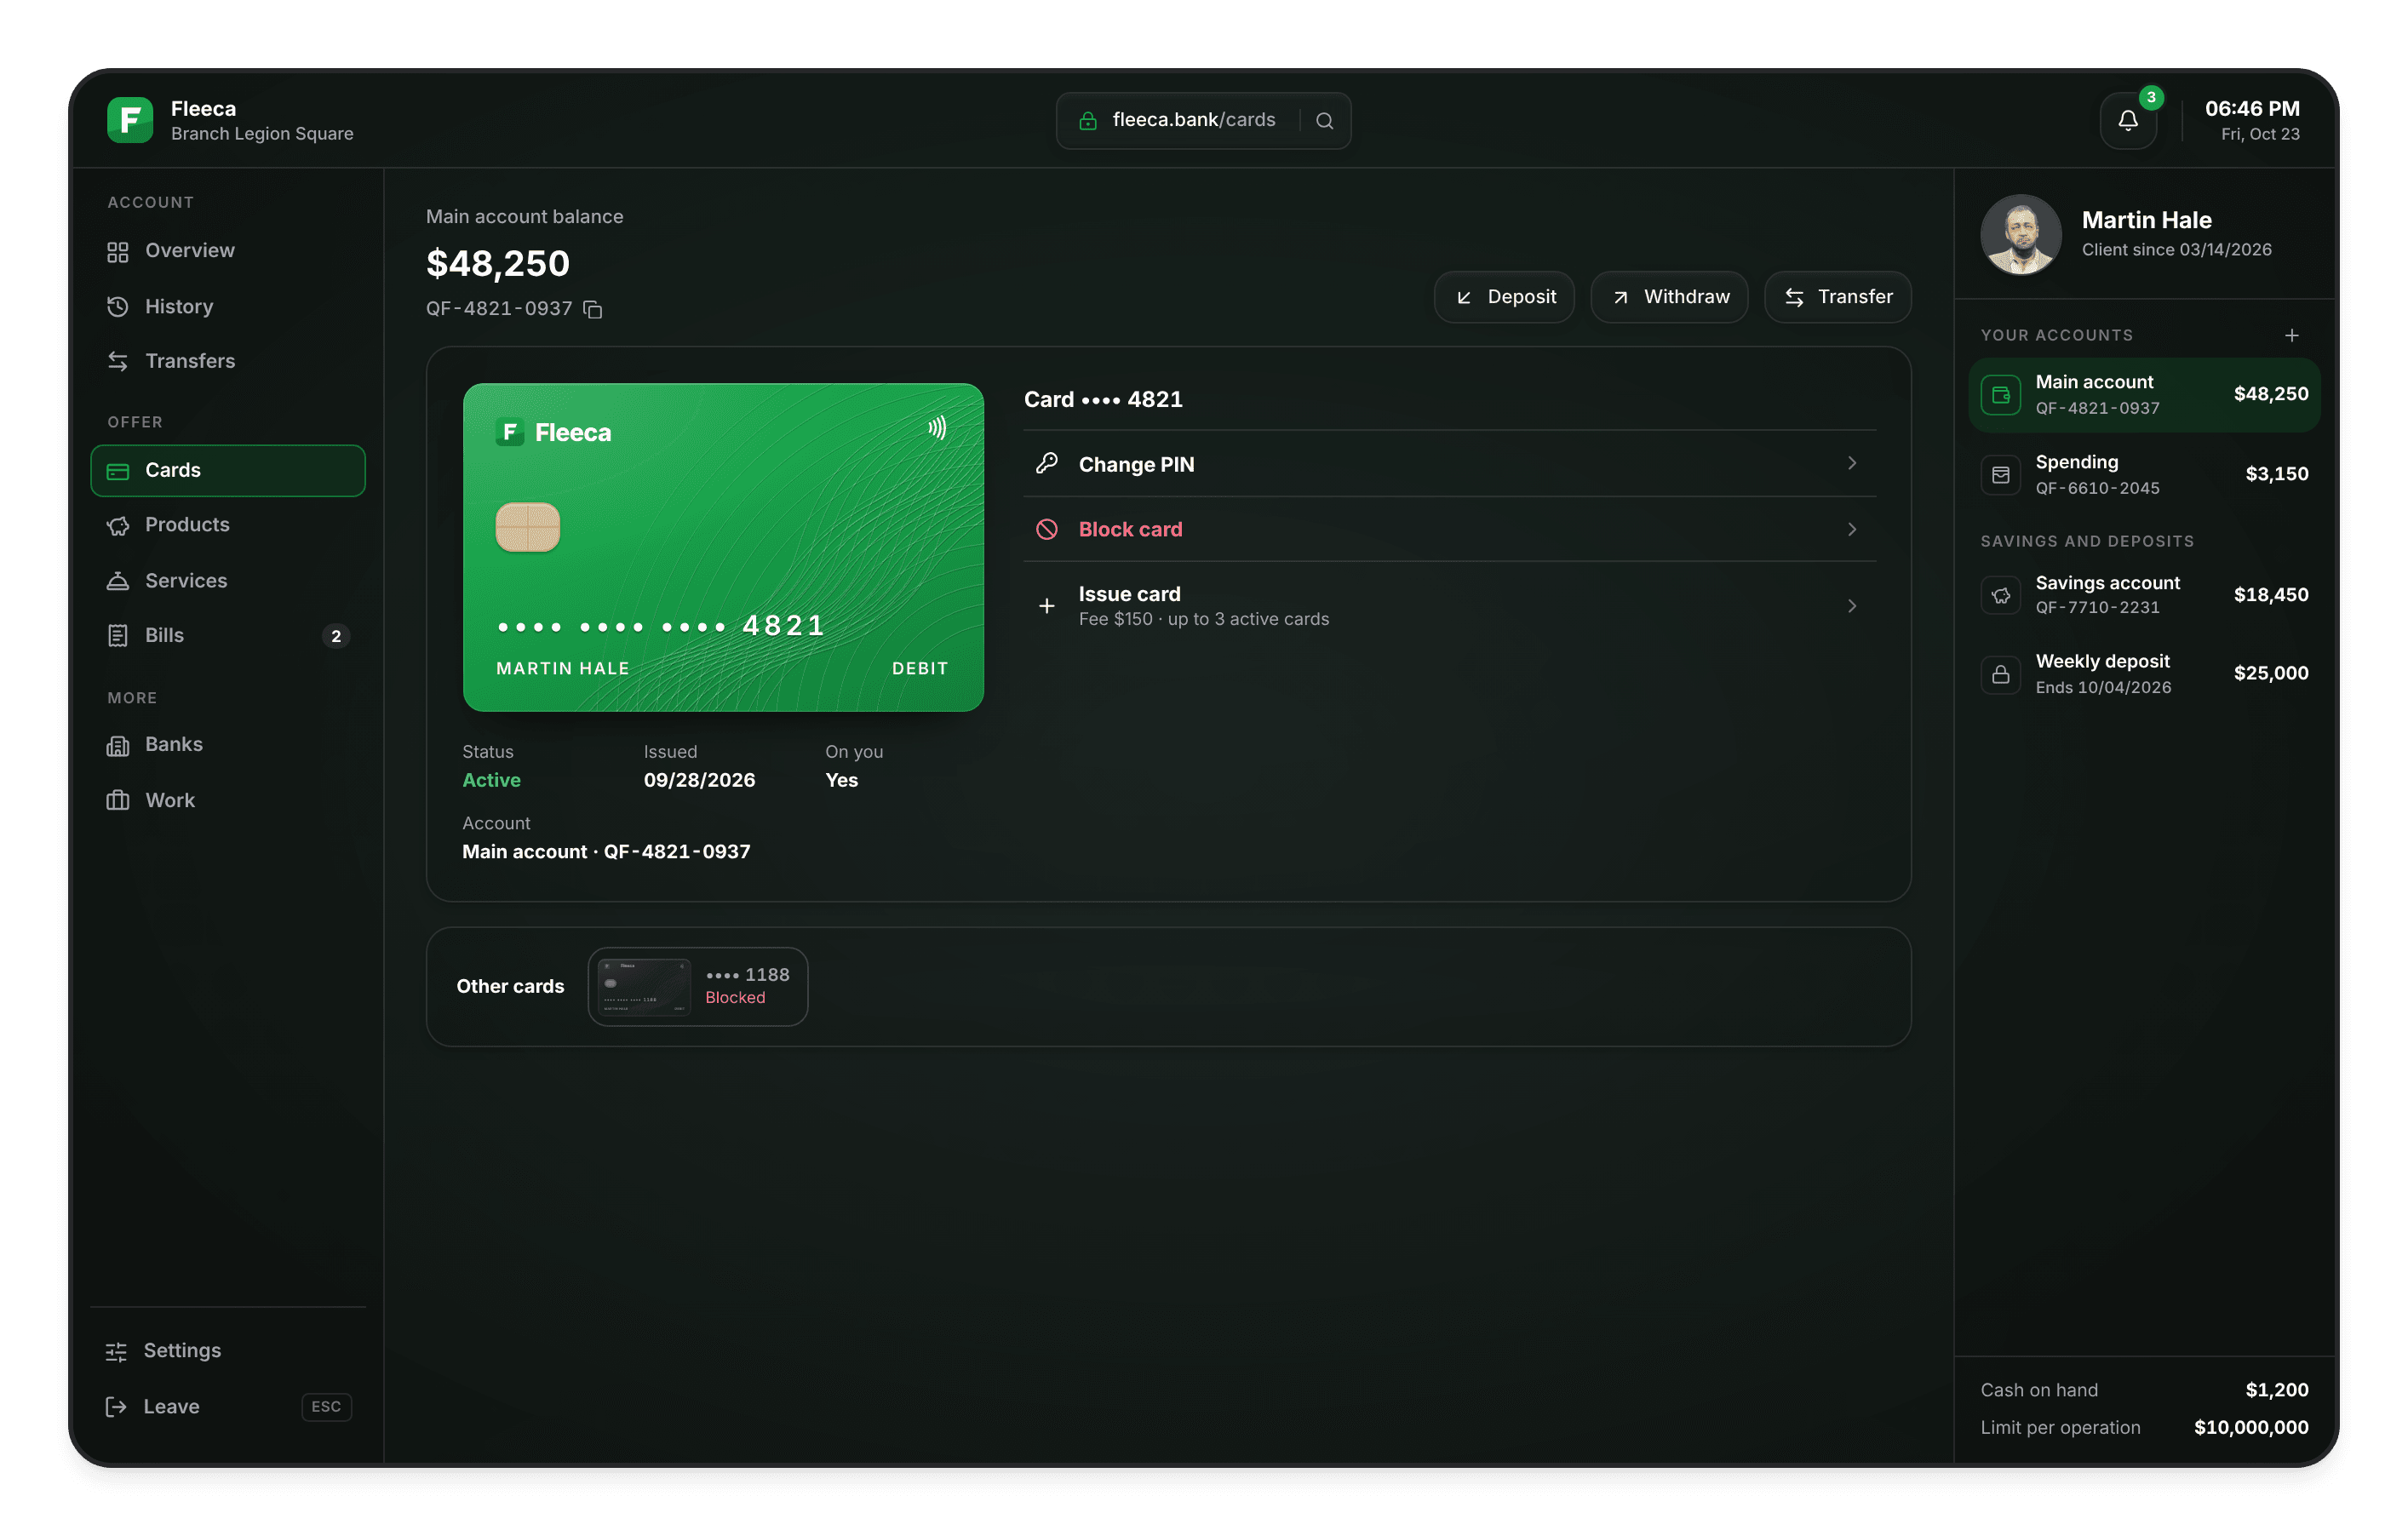This screenshot has height=1536, width=2408.
Task: Go to Transfers in the sidebar
Action: [228, 361]
